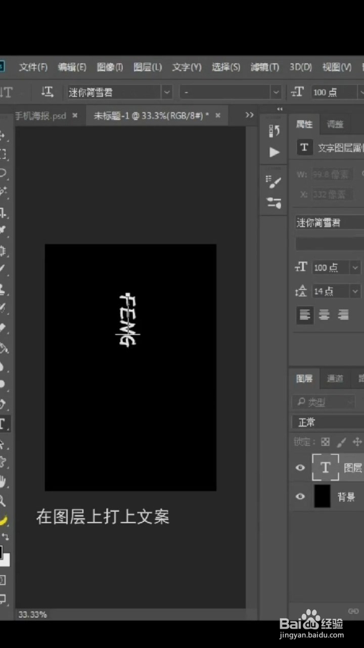
Task: Align text left in Properties
Action: [x=304, y=315]
